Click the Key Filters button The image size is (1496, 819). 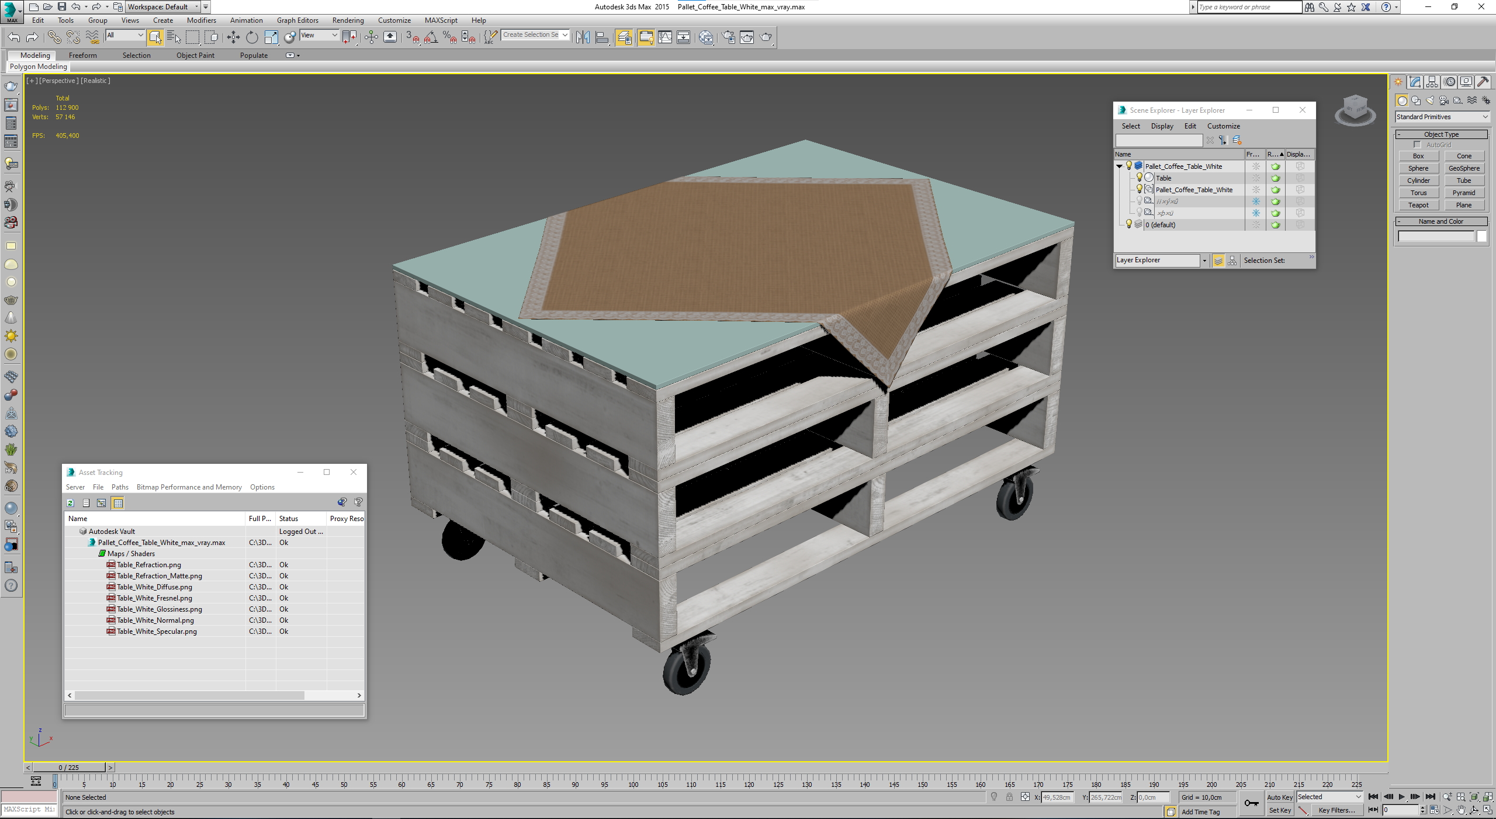point(1336,811)
